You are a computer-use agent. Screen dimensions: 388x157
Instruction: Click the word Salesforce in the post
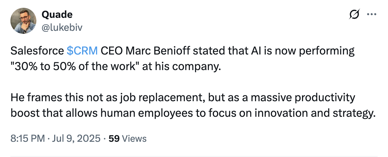click(37, 51)
